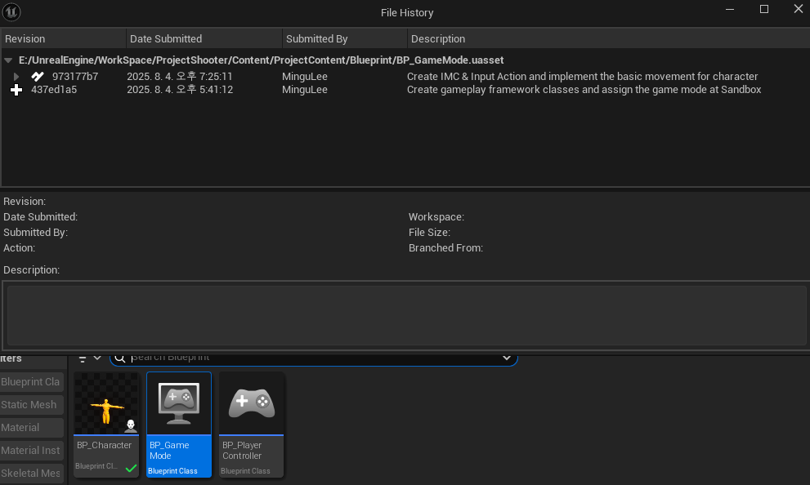
Task: Click the date 2025. 8. 4. 오후 5:41:12
Action: (x=180, y=90)
